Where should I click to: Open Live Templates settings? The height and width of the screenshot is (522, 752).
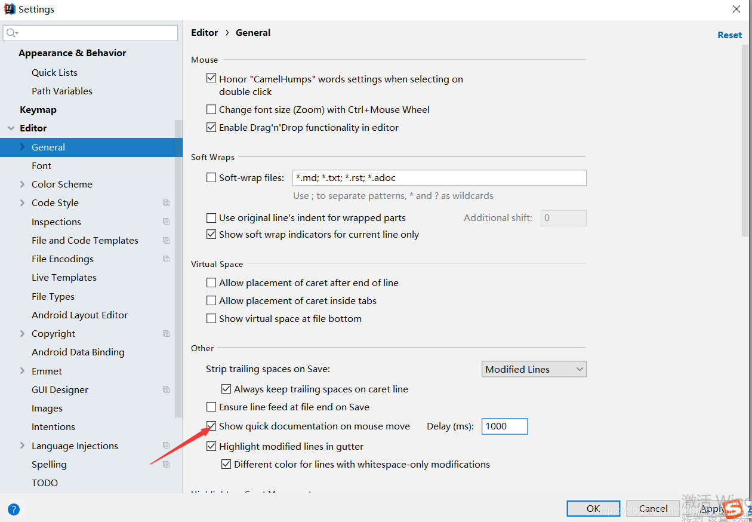[x=64, y=277]
